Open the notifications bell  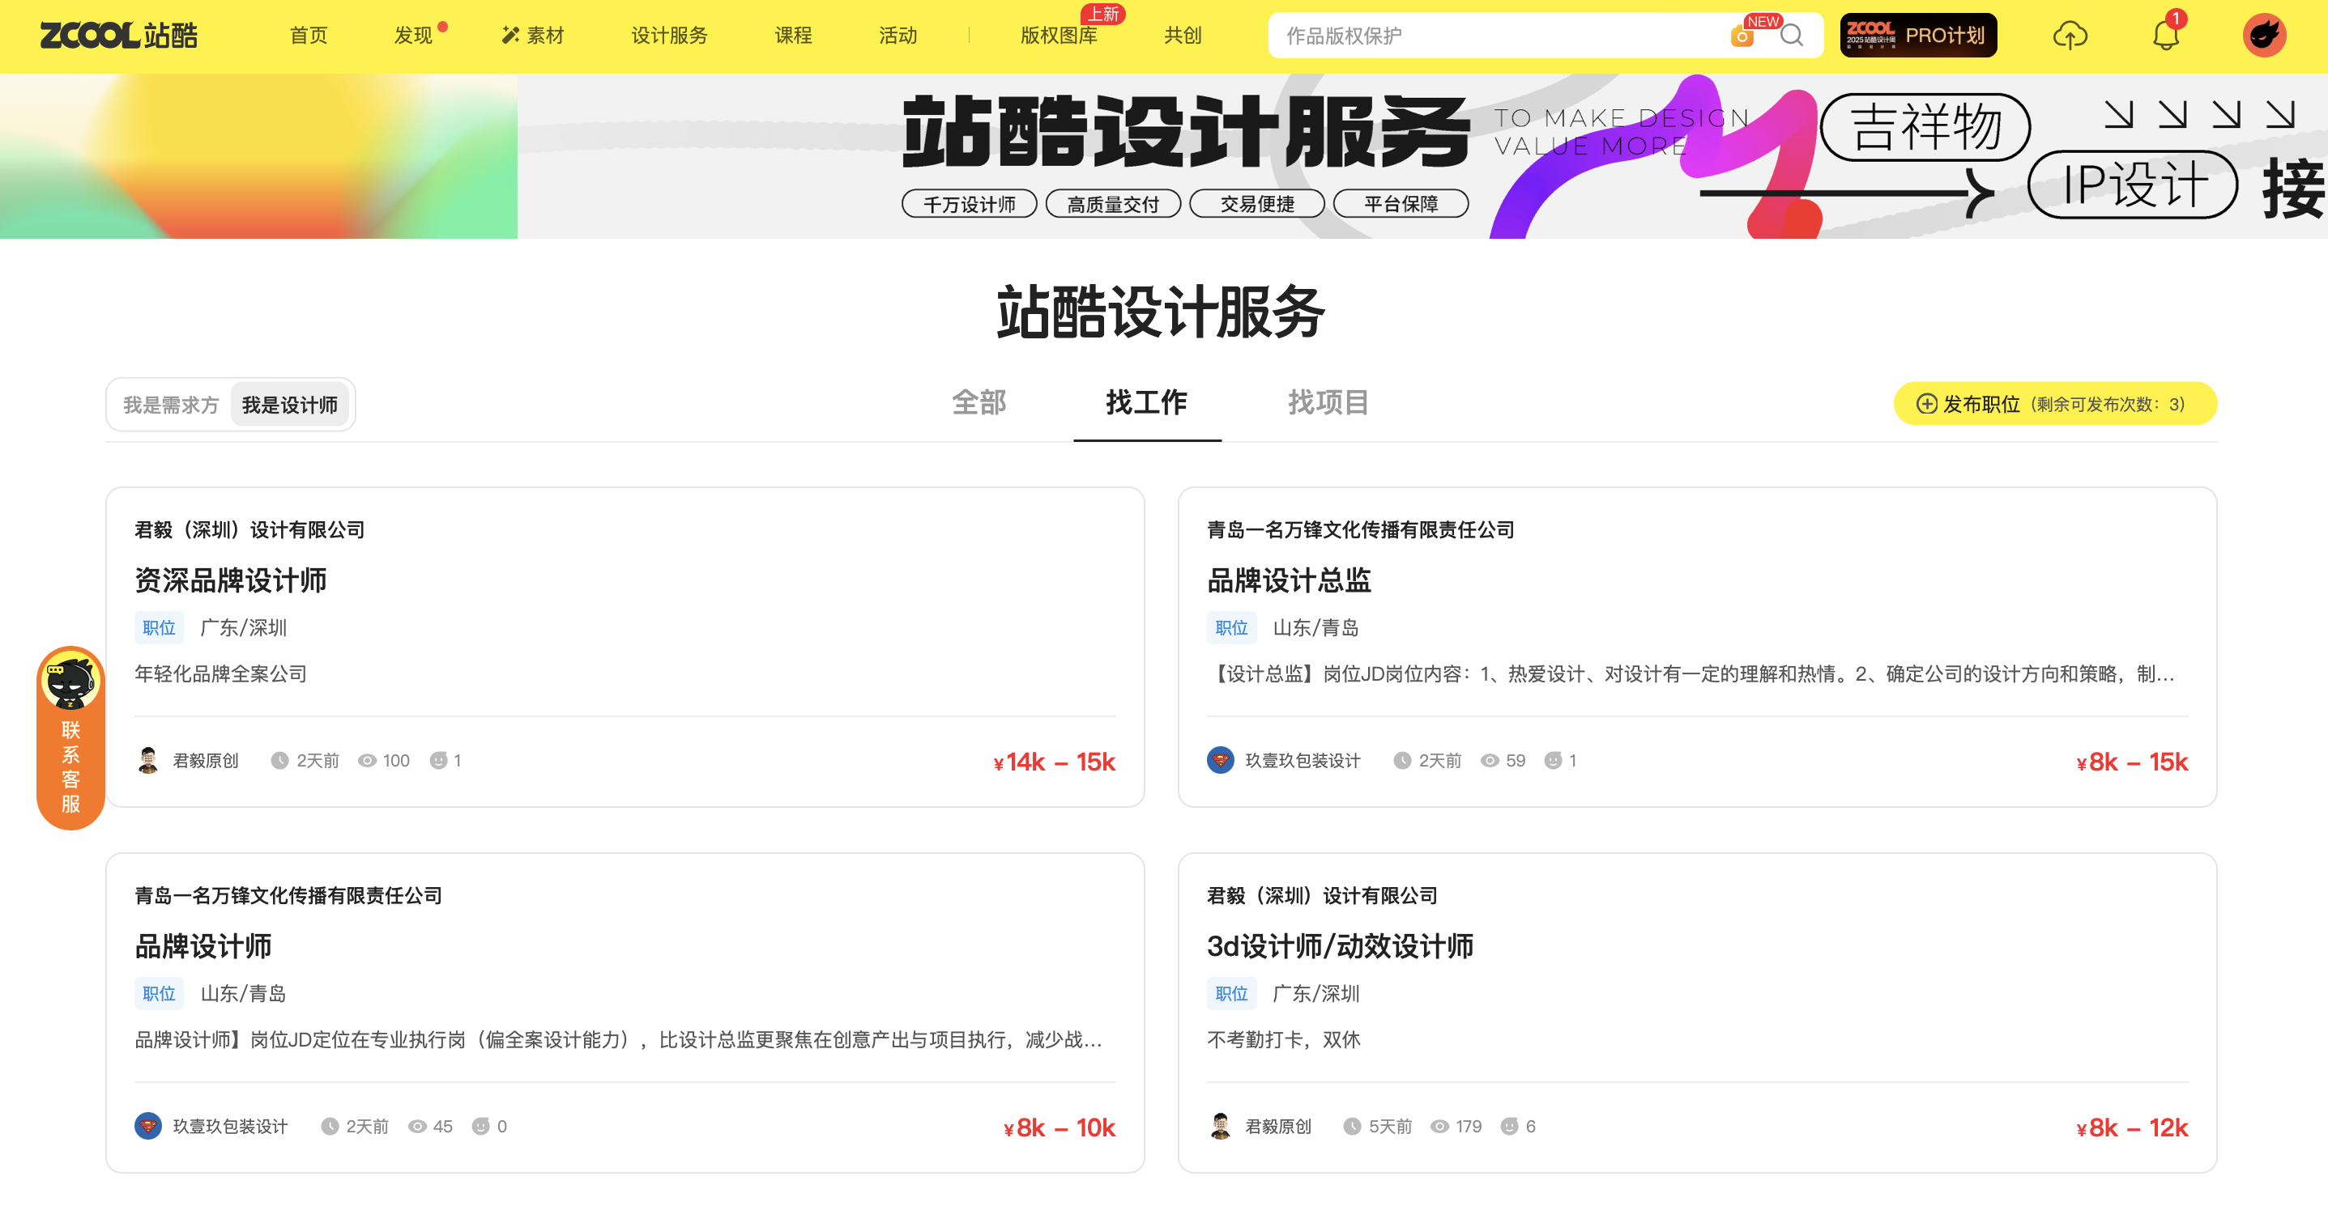tap(2166, 35)
